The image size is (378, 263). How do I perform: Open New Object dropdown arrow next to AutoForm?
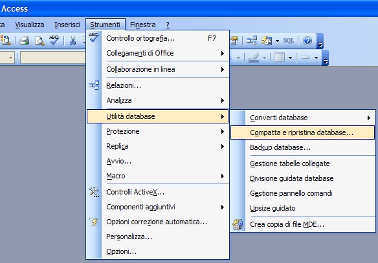[x=277, y=41]
